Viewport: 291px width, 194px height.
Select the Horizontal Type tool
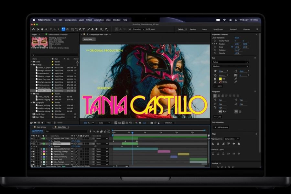click(x=84, y=29)
